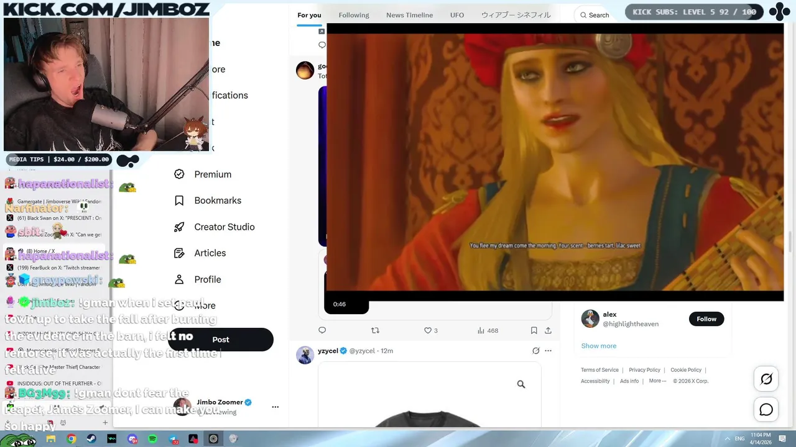Click the Bookmarks ribbon icon
The image size is (796, 447).
pos(179,201)
